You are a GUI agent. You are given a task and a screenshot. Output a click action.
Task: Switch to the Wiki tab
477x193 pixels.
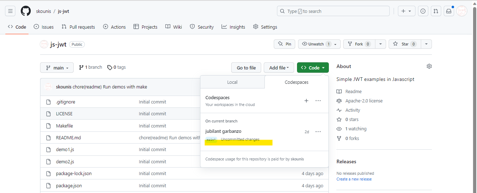(174, 27)
